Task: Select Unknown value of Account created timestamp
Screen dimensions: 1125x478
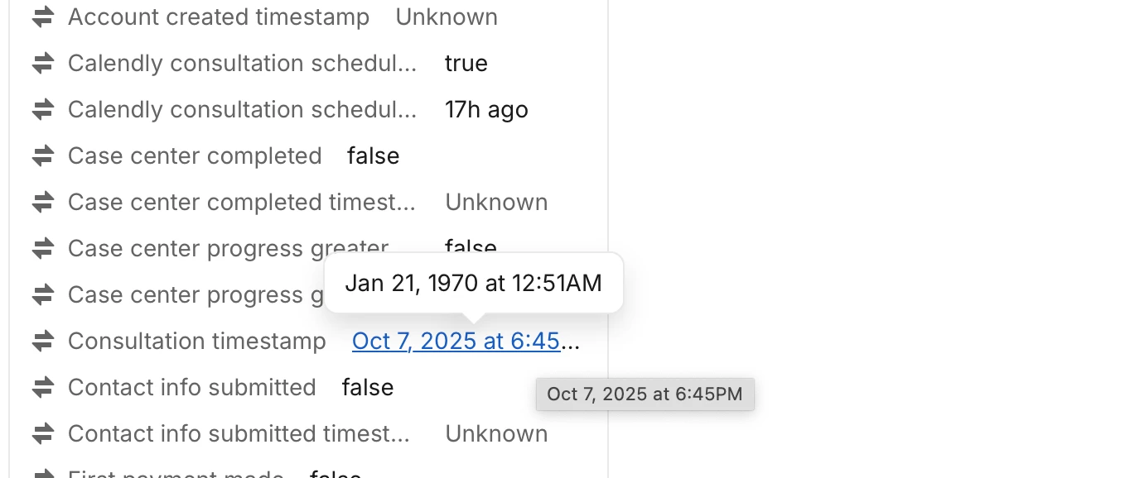Action: (x=447, y=17)
